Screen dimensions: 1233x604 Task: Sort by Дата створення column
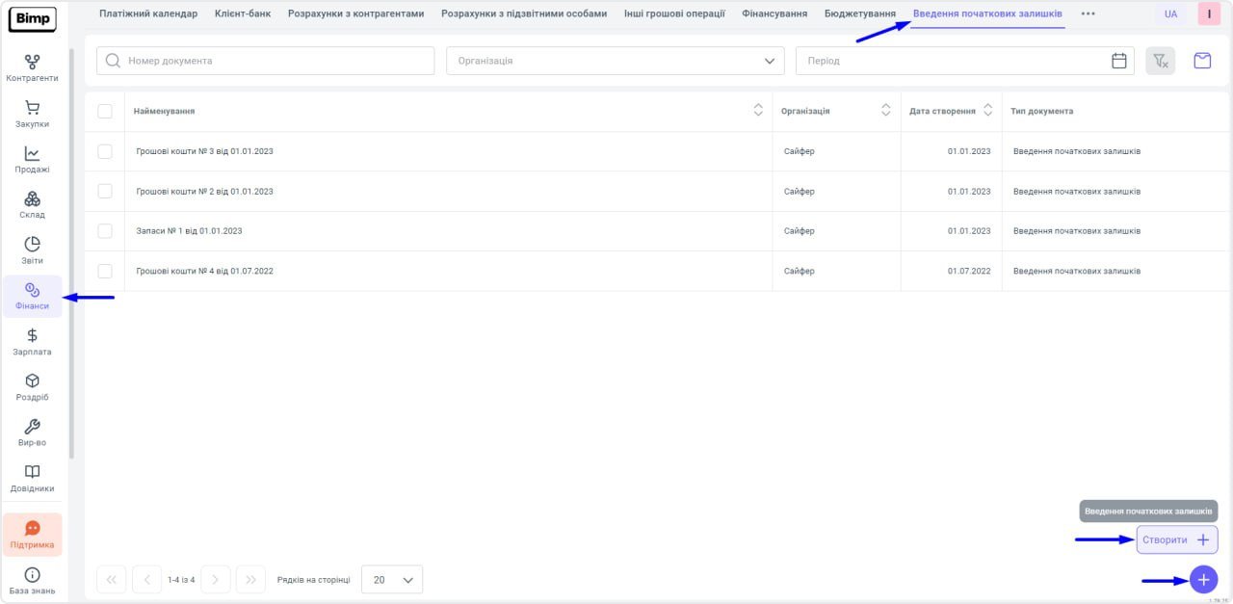pos(987,111)
